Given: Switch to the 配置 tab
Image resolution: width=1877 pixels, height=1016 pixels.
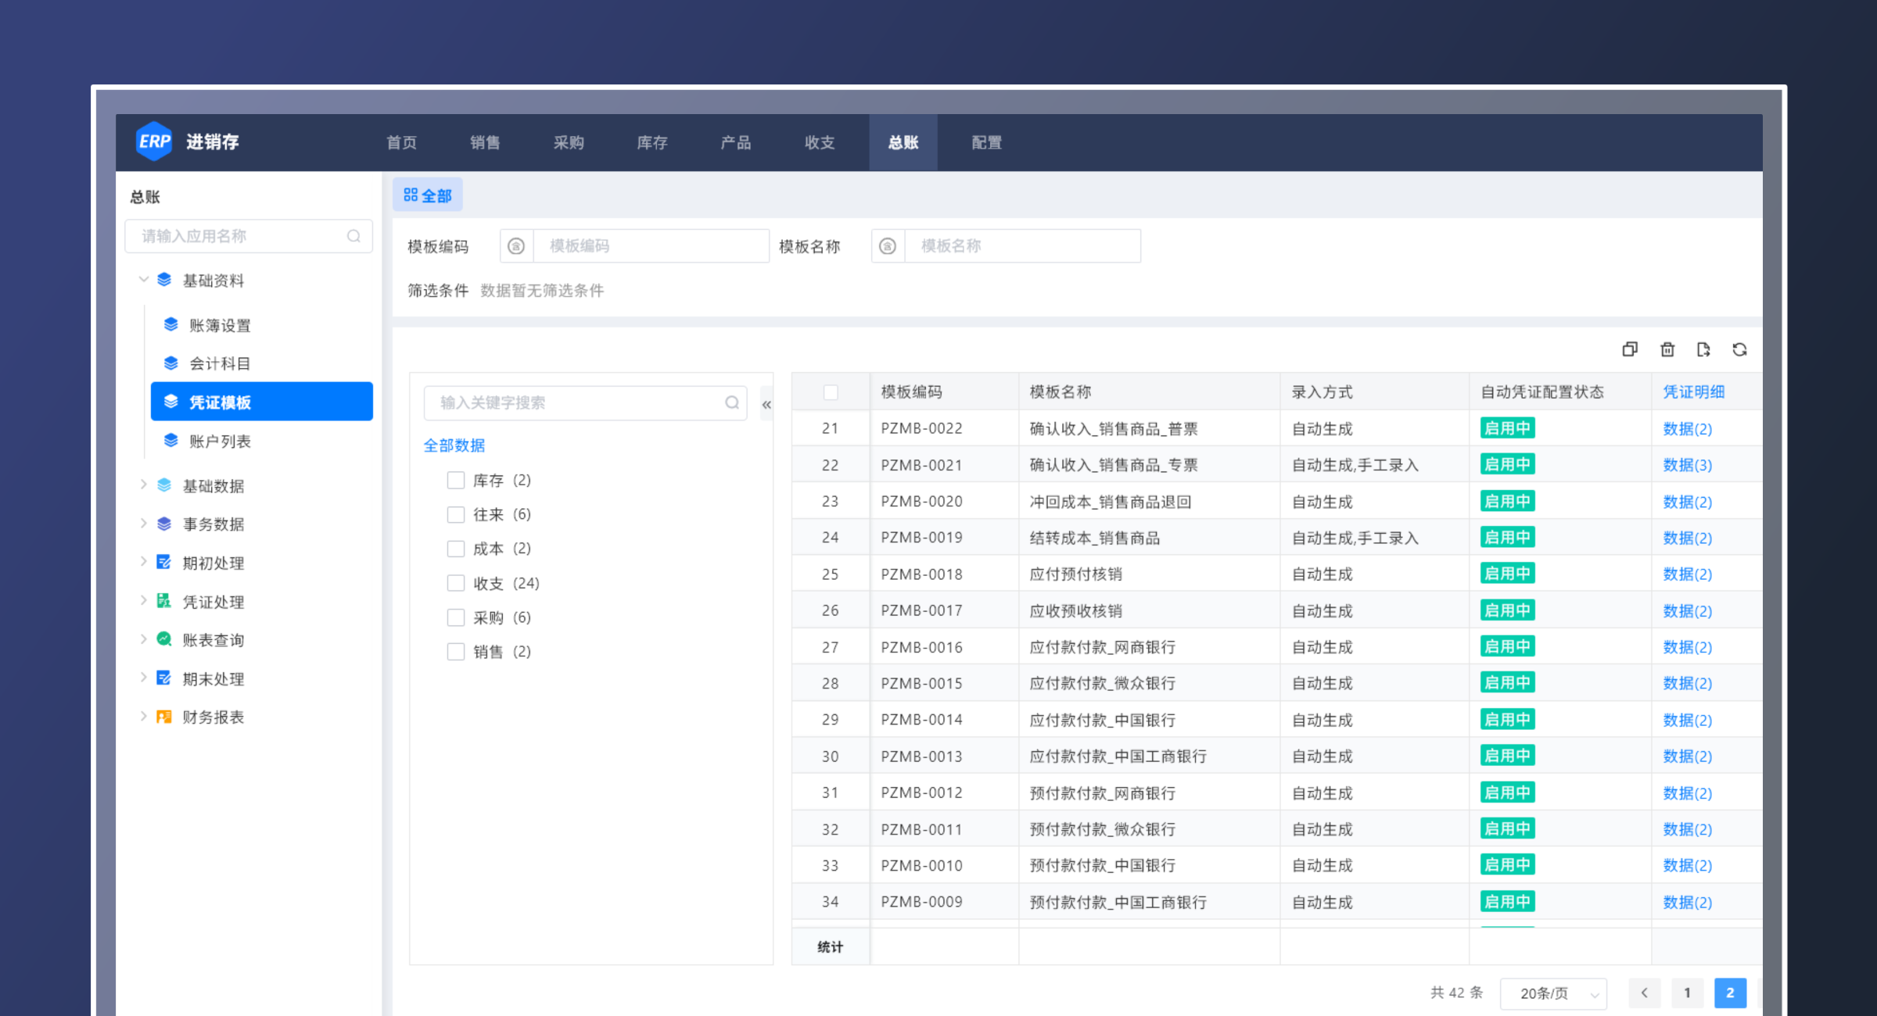Looking at the screenshot, I should [985, 142].
